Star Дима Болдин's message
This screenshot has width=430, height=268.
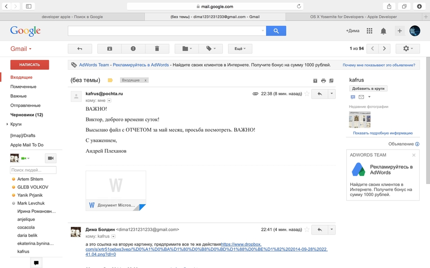(x=307, y=230)
